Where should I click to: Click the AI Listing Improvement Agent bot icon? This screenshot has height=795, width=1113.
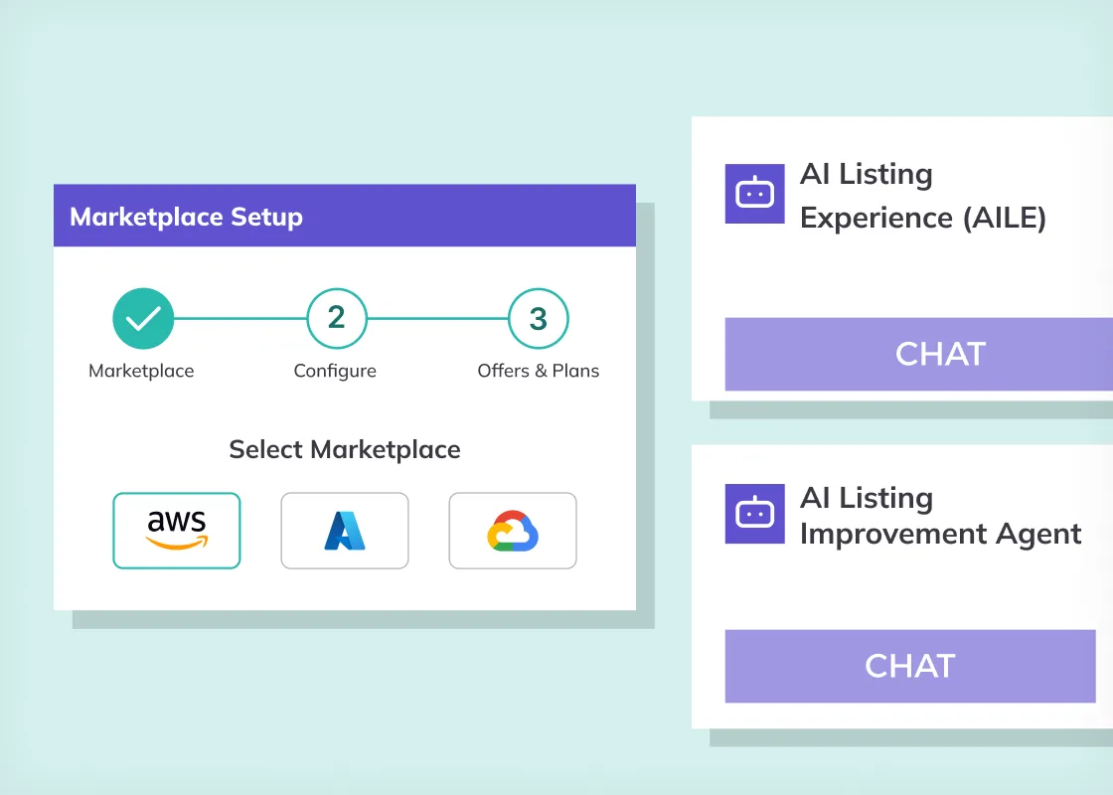(x=754, y=514)
